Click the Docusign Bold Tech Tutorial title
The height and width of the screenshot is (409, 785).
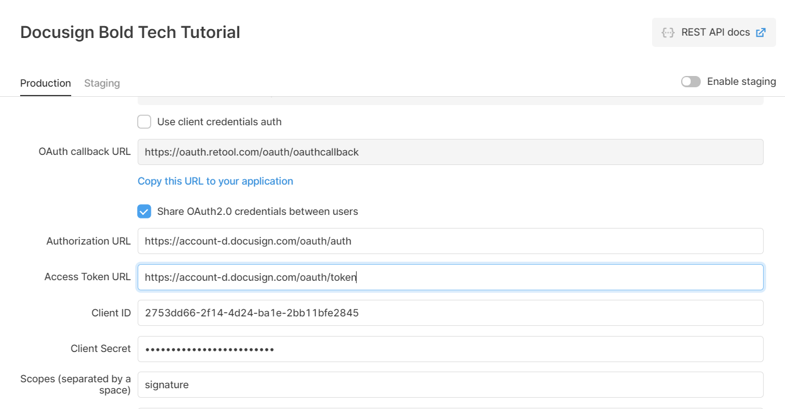[x=130, y=32]
